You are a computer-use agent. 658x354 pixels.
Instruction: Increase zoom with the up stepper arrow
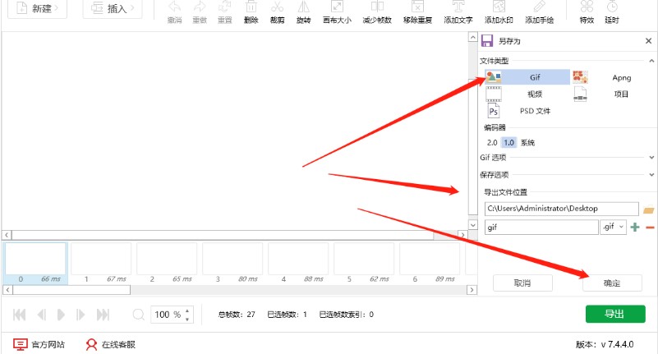187,310
